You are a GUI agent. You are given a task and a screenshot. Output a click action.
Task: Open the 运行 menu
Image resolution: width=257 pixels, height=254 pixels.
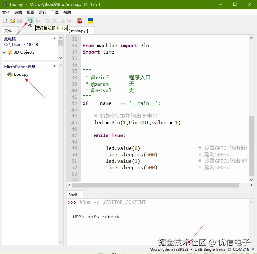43,13
